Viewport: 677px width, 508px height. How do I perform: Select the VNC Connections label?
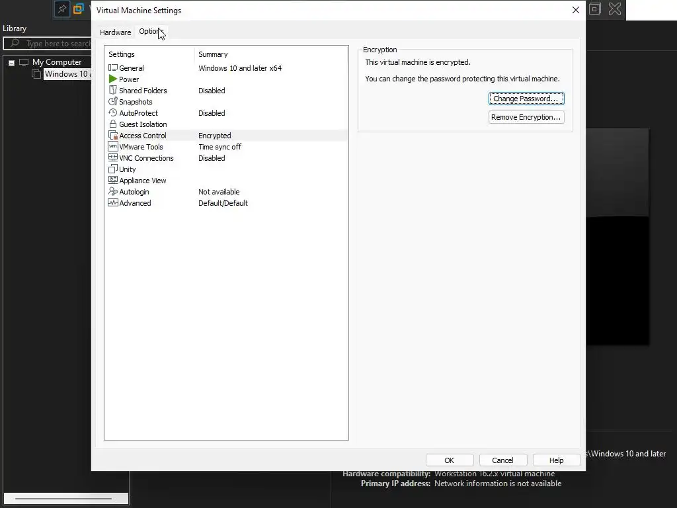146,158
